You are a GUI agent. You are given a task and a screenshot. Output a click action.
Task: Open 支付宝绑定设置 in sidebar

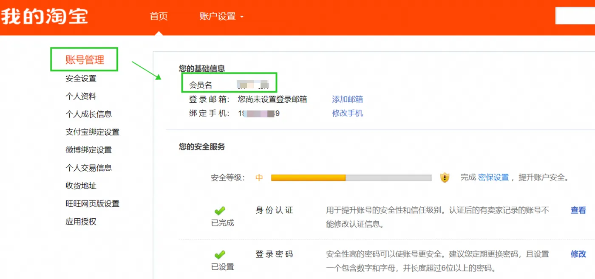pyautogui.click(x=92, y=132)
